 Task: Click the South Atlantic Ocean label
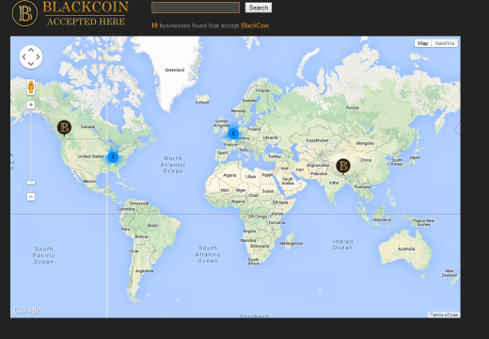pos(208,254)
